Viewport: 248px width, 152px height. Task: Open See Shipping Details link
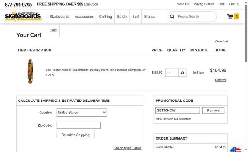pos(127,148)
